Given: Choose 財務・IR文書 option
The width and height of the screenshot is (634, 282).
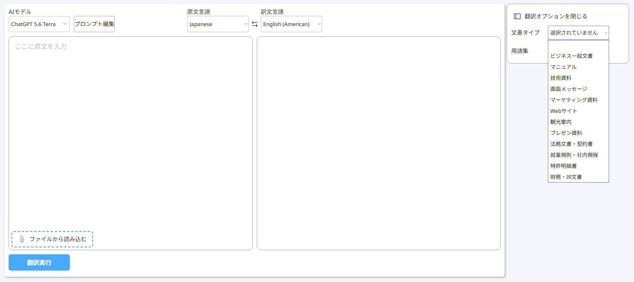Looking at the screenshot, I should pos(578,177).
